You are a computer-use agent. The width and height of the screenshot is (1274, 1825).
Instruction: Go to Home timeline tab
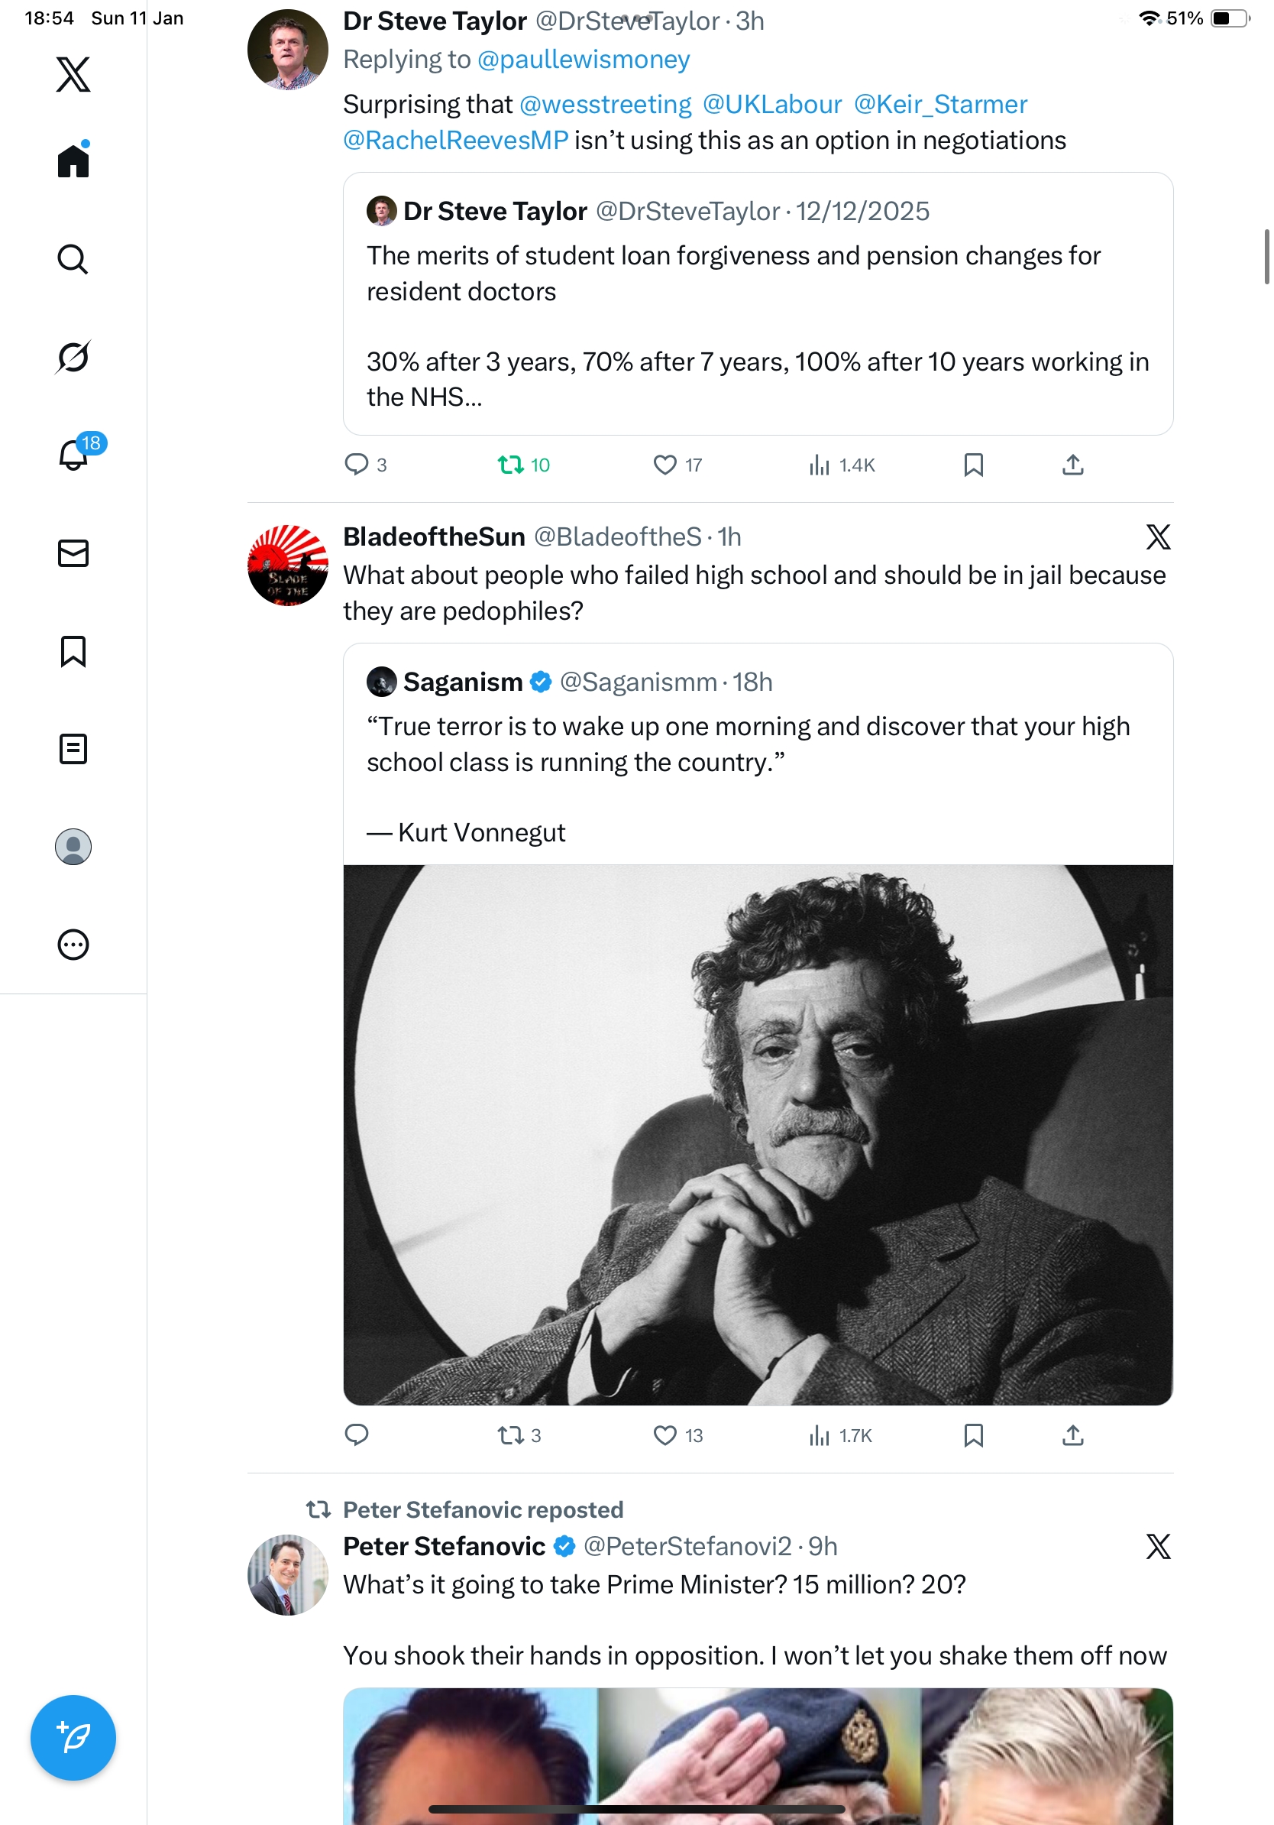coord(73,161)
